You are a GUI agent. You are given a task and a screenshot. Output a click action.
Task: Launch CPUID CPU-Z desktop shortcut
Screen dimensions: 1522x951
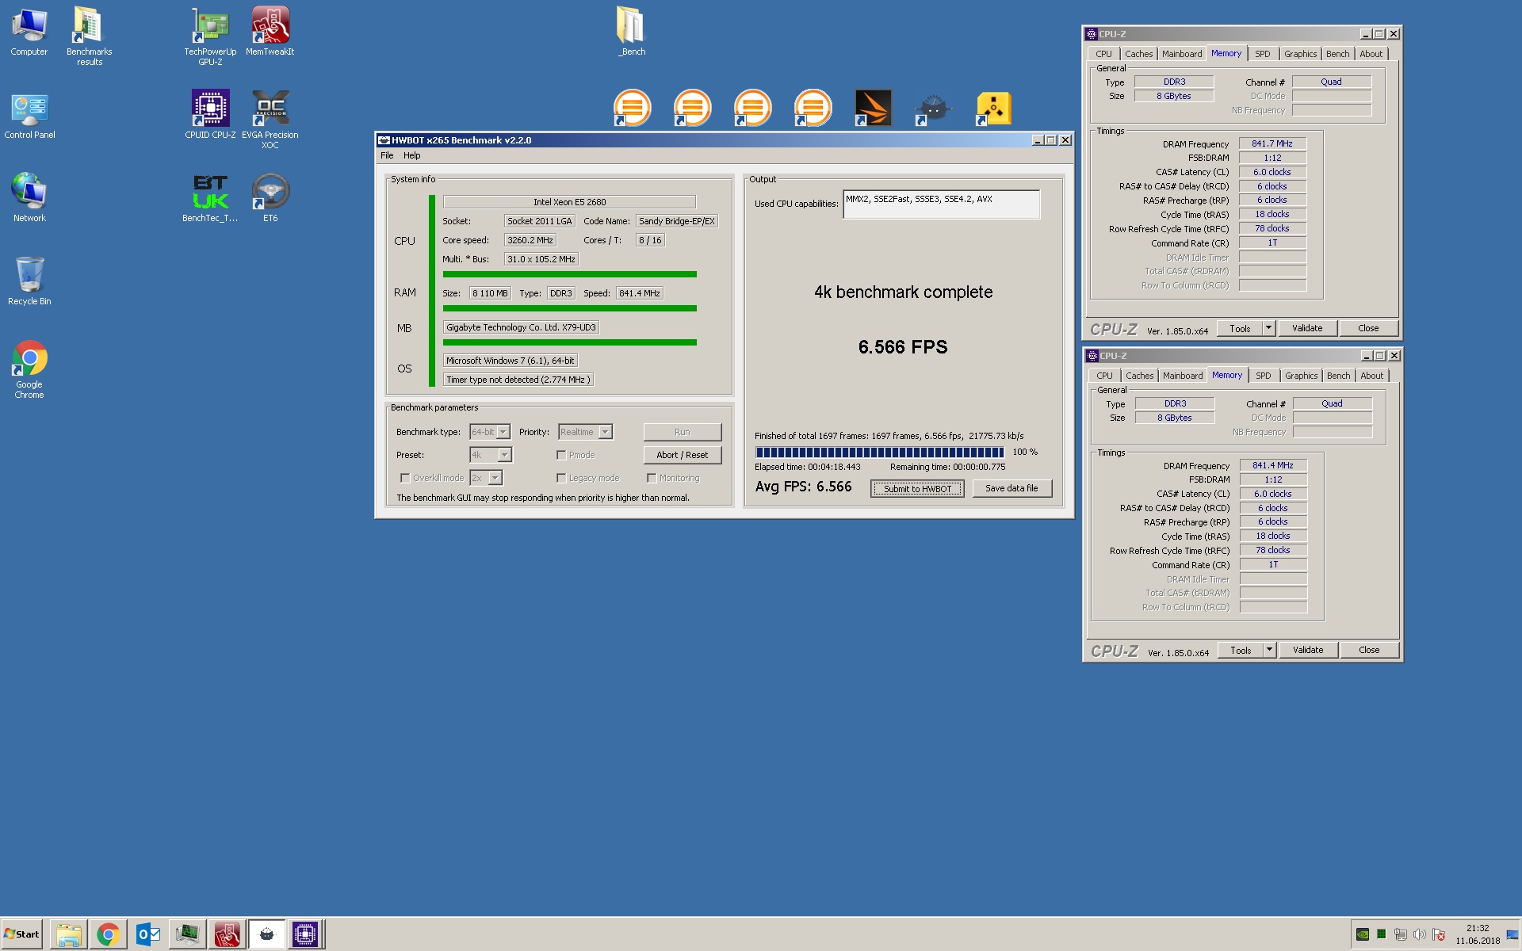point(210,116)
